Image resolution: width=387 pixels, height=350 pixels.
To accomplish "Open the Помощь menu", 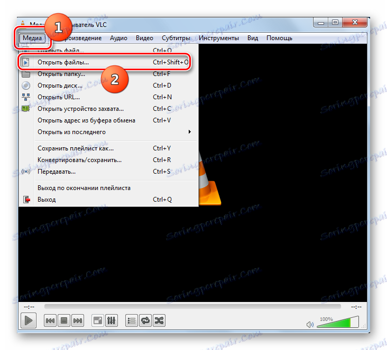I will 279,38.
